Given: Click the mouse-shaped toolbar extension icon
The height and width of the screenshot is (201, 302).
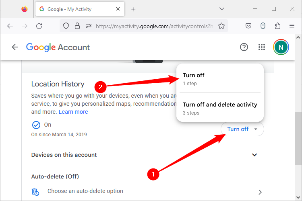Looking at the screenshot, I should click(263, 26).
